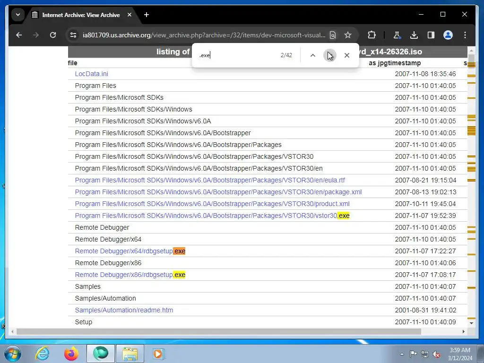Open Remote Debugger/x64/rdbgsetup.exe link
This screenshot has height=363, width=484.
click(x=130, y=251)
